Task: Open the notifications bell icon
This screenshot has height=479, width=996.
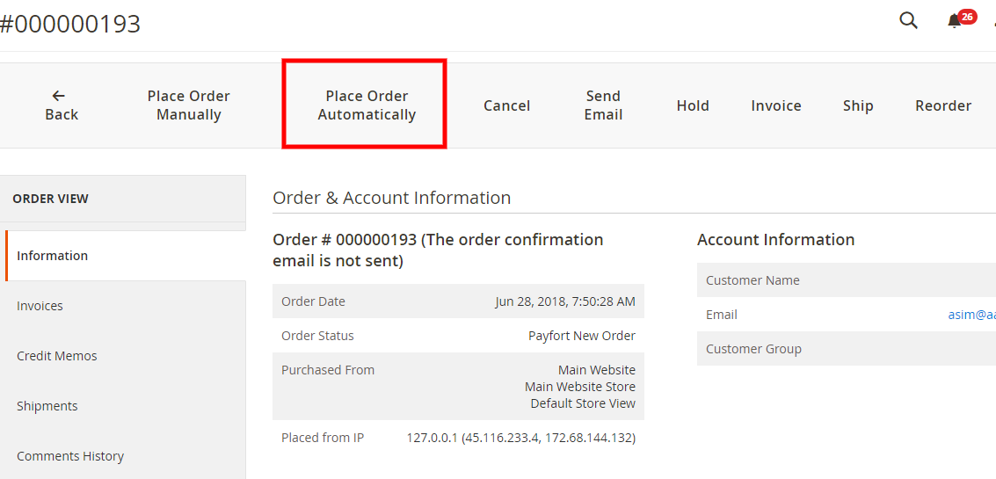Action: pos(954,22)
